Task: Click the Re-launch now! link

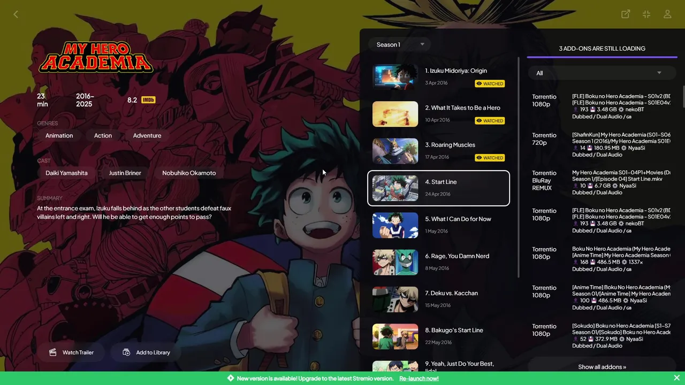Action: point(419,378)
